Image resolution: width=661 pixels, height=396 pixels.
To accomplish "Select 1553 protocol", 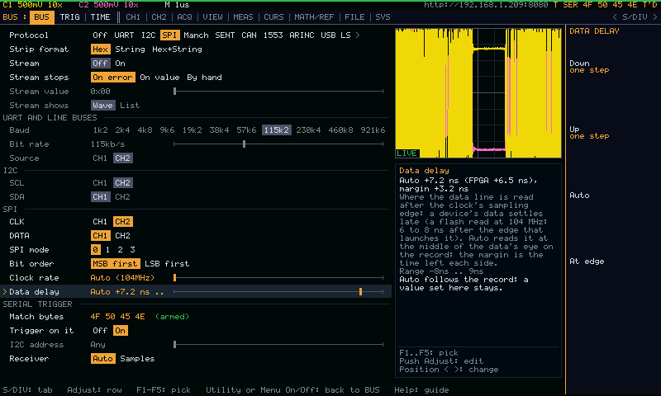I will tap(273, 35).
